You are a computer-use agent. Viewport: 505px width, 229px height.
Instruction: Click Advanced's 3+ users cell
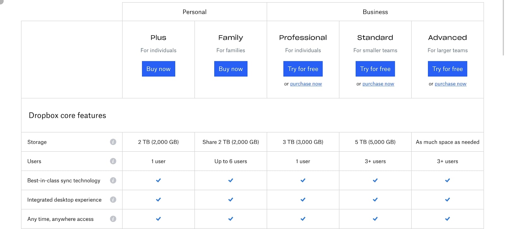[448, 161]
